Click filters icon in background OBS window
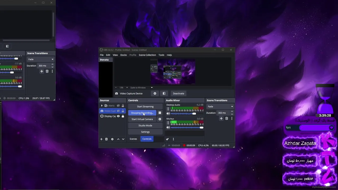Screen dimensions: 338x190 [x=7, y=46]
